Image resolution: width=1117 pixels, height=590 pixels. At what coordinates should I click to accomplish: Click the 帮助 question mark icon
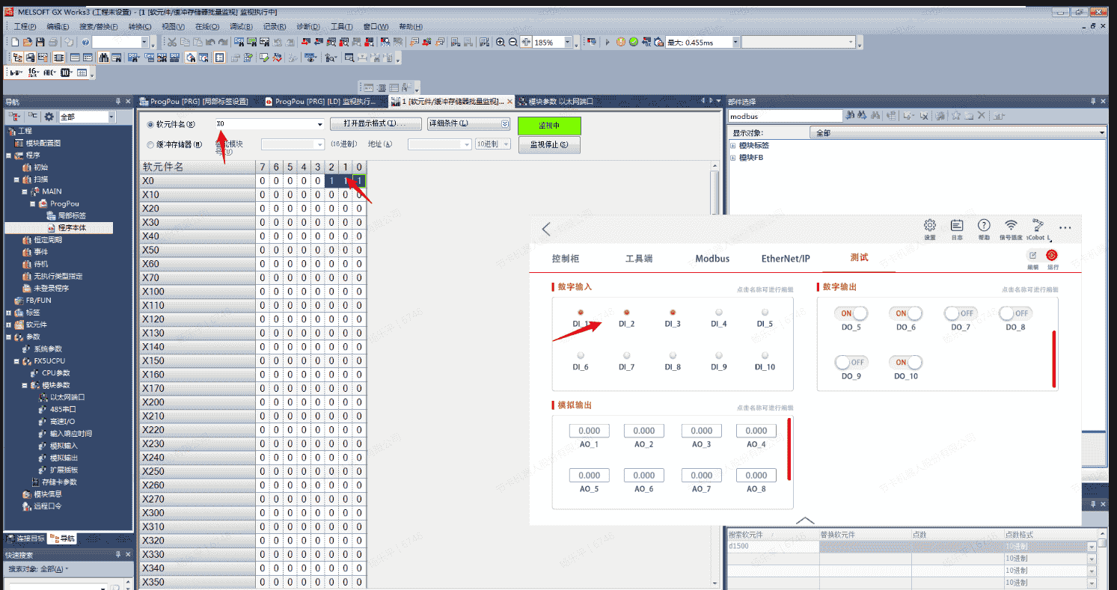984,226
